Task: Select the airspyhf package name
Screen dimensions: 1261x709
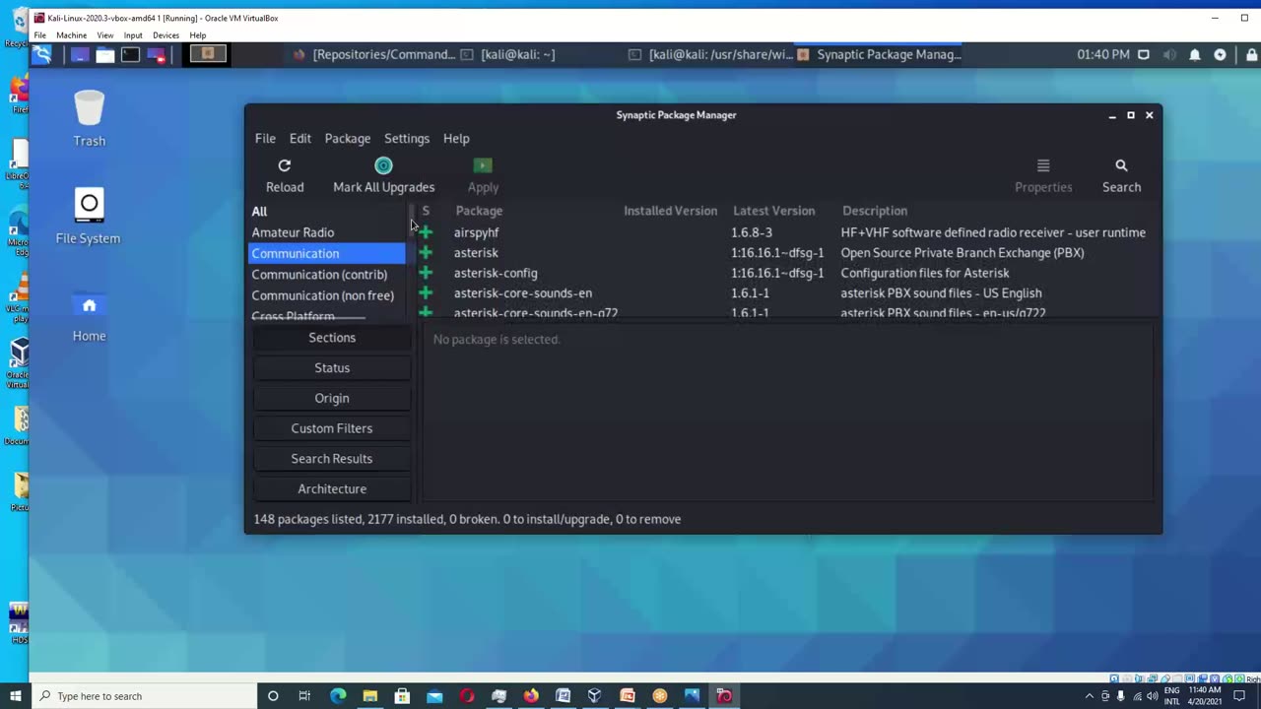Action: pos(476,232)
